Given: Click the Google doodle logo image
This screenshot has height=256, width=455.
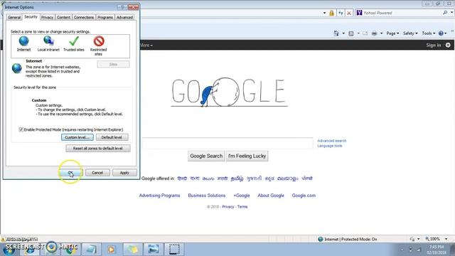Looking at the screenshot, I should (229, 92).
